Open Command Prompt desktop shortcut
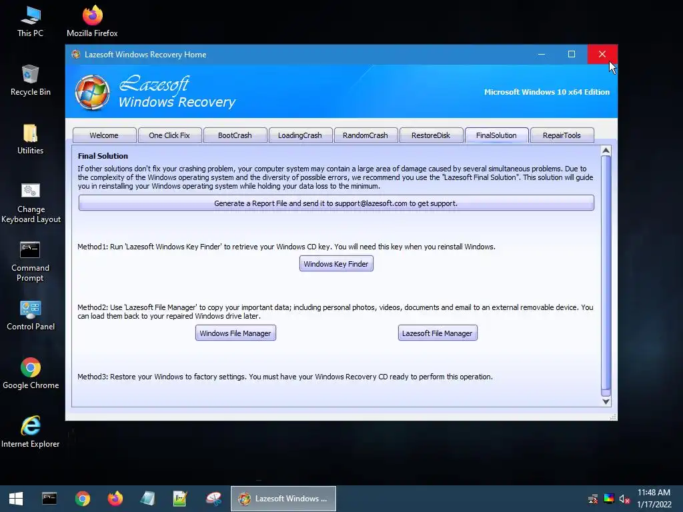Viewport: 683px width, 512px height. pos(30,261)
